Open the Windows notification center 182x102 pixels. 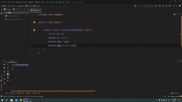[x=179, y=100]
